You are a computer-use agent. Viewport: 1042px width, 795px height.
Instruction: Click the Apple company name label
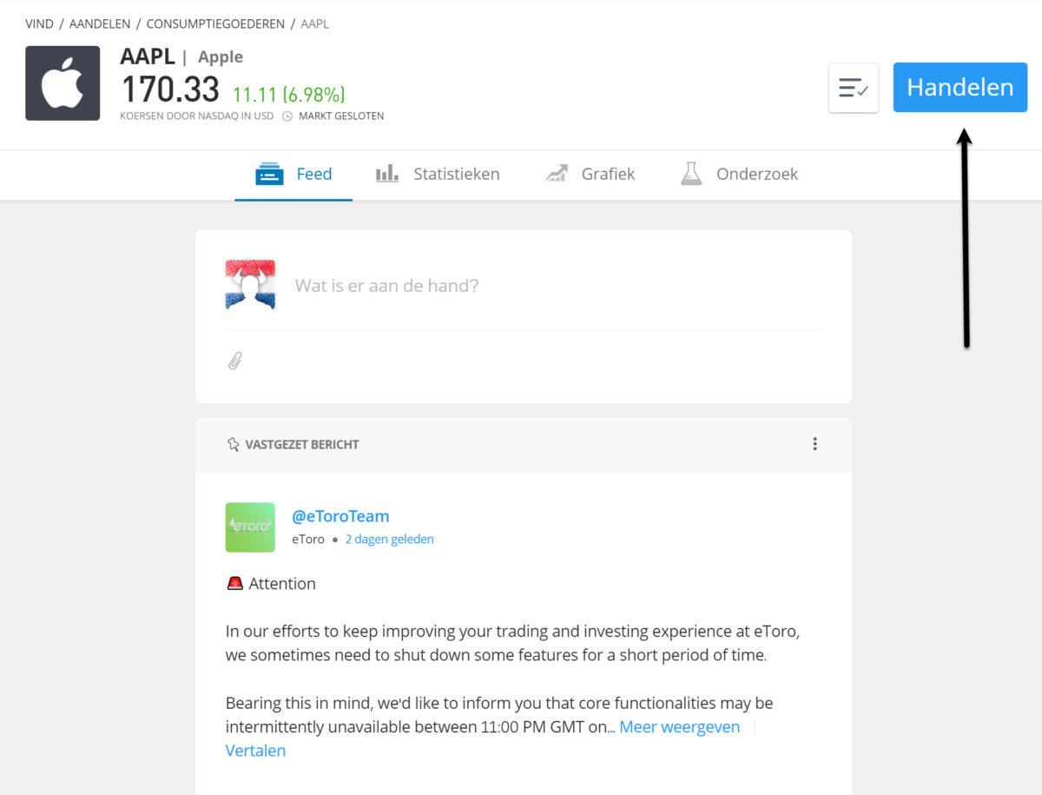click(221, 57)
